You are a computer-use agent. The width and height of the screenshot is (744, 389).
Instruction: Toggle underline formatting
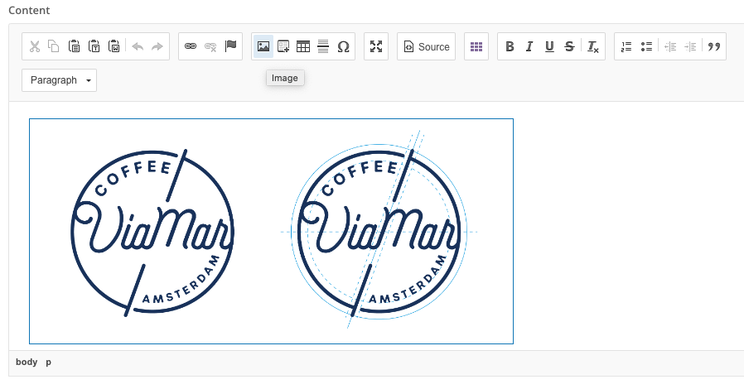(549, 46)
